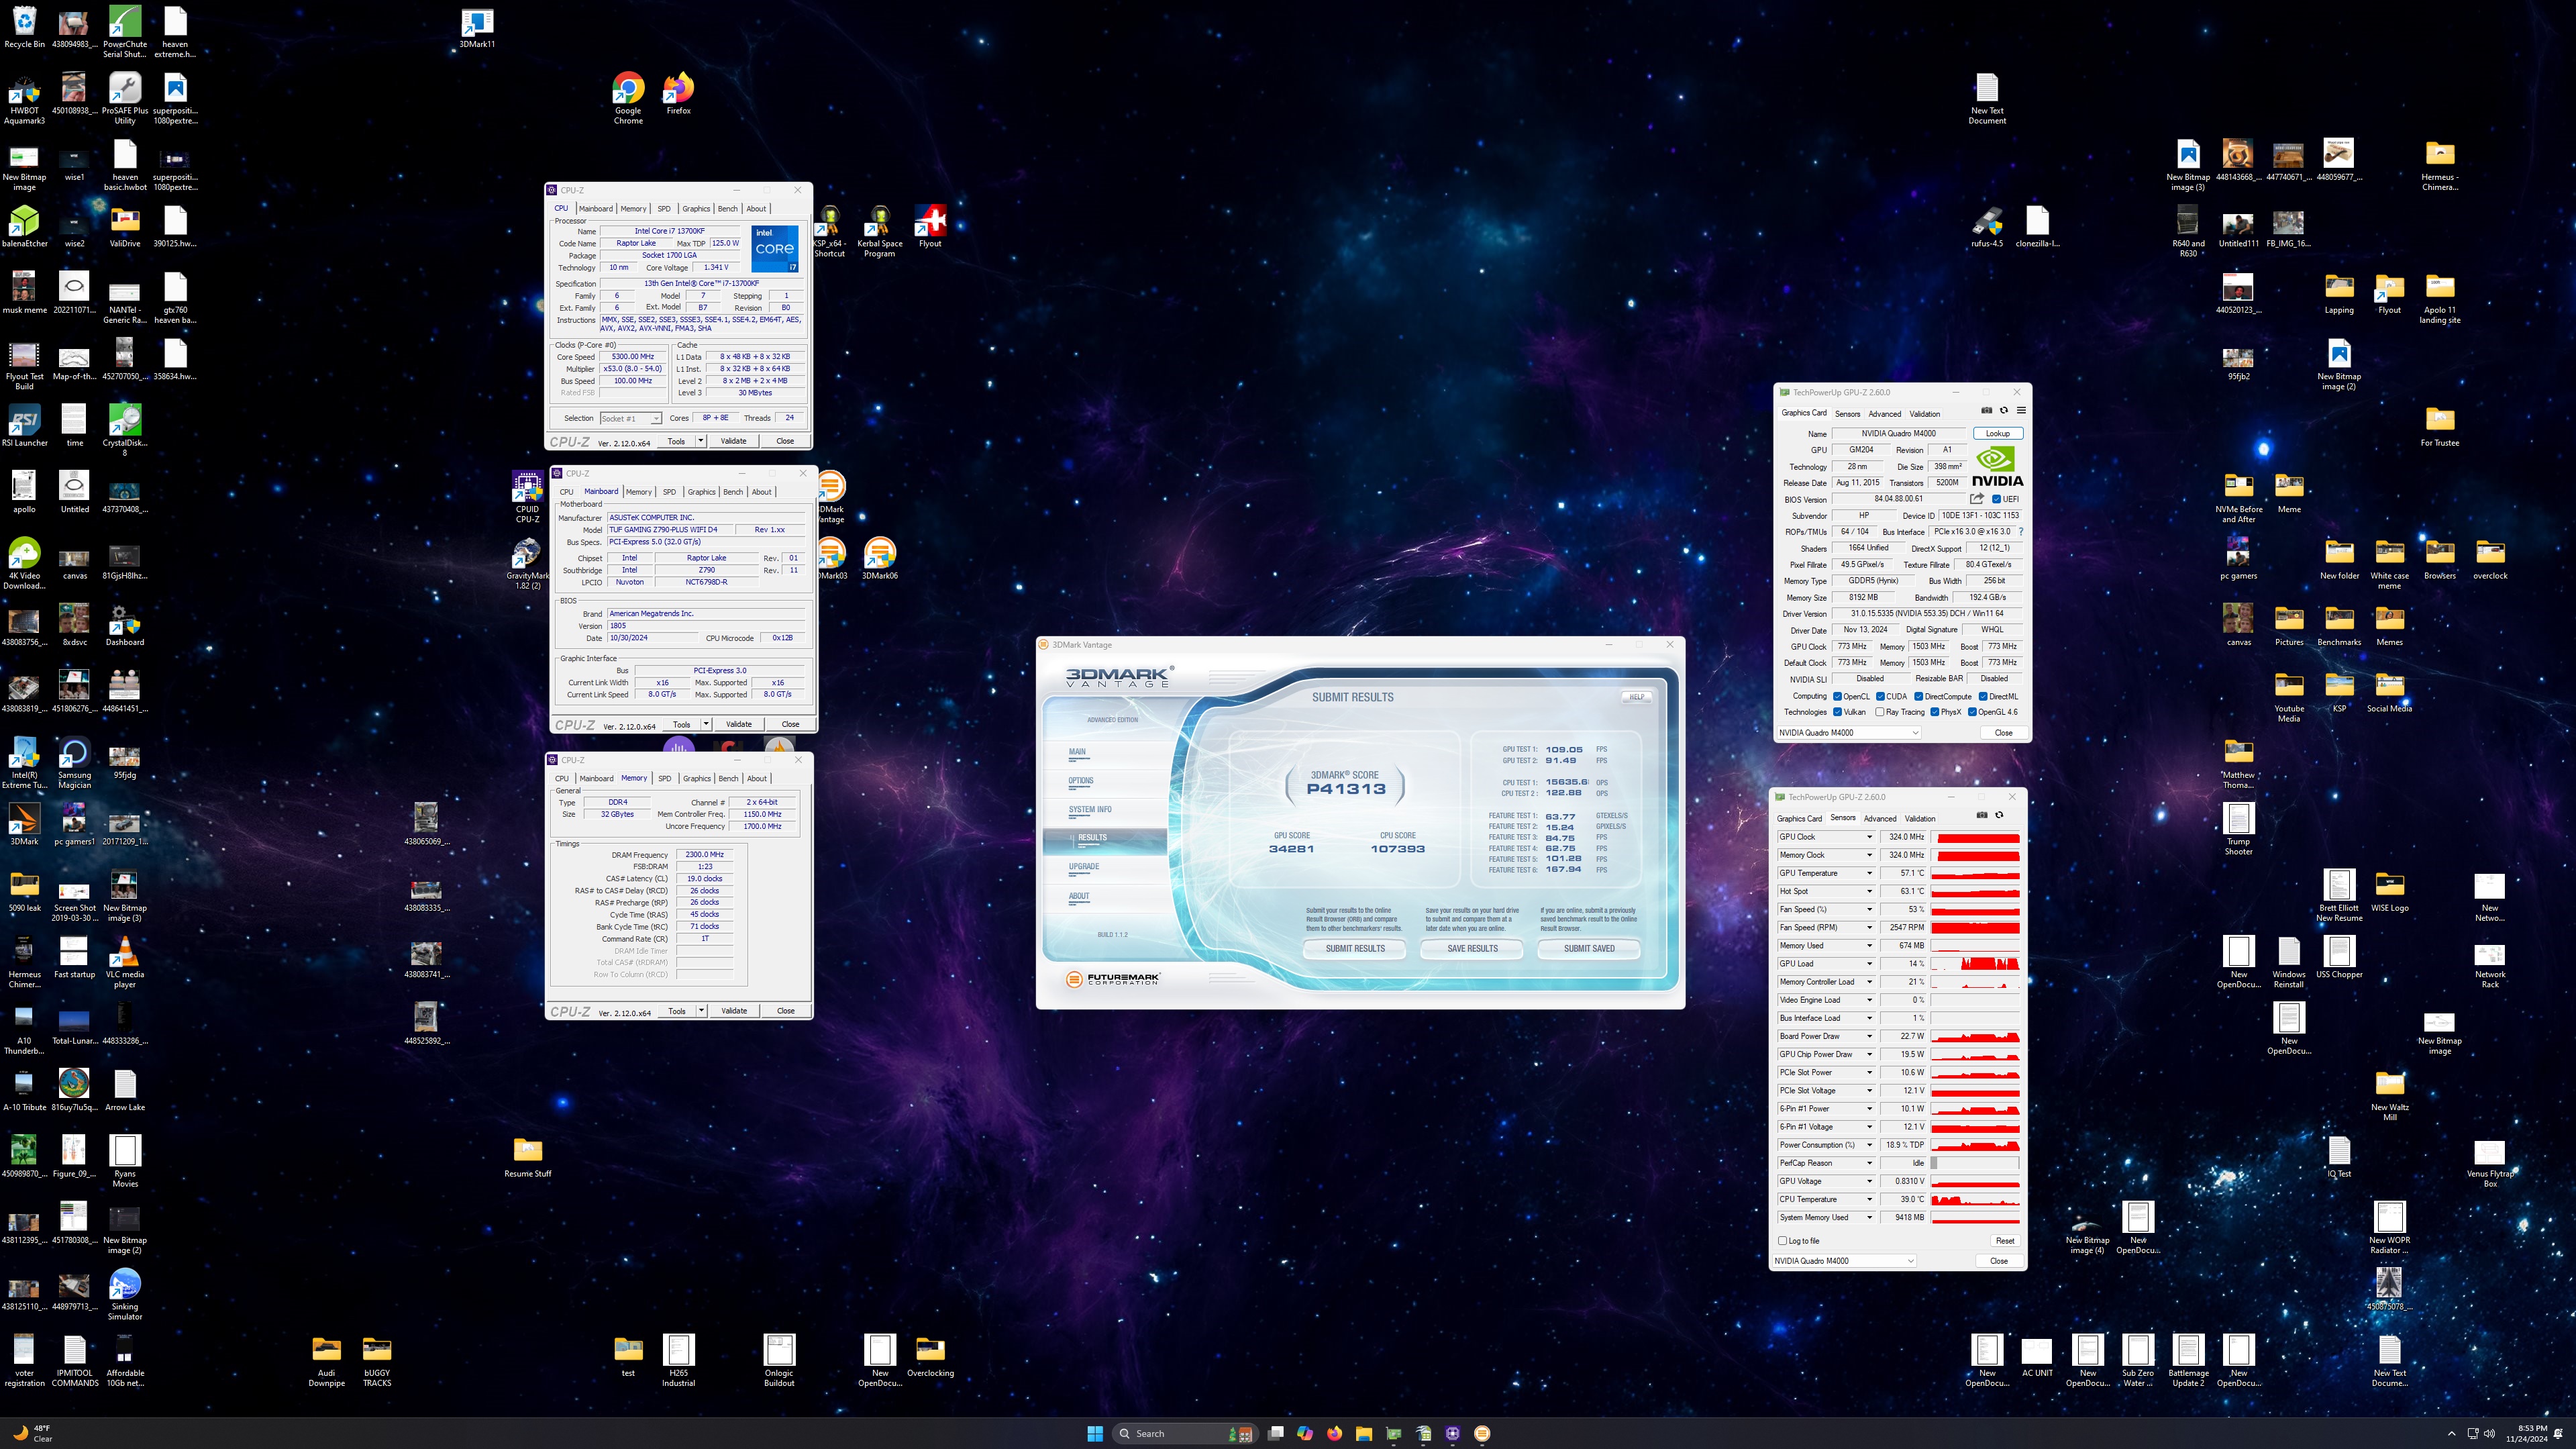Viewport: 2576px width, 1449px height.
Task: Open the GPU Clock sensor dropdown arrow
Action: [1869, 837]
